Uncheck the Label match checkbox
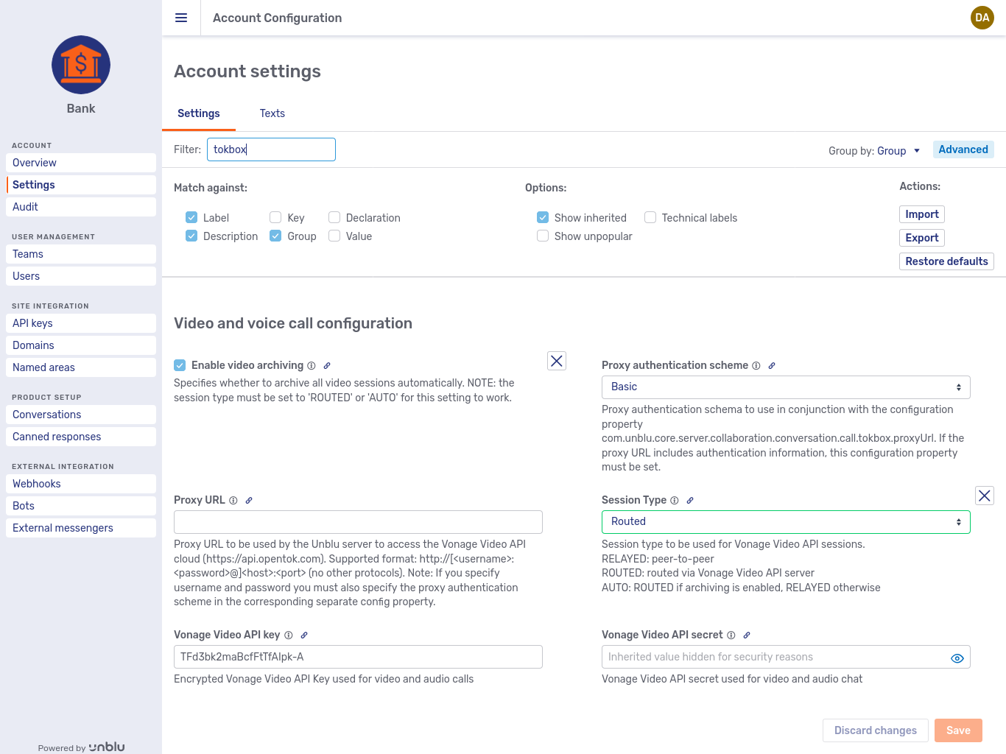This screenshot has height=754, width=1006. pos(191,217)
